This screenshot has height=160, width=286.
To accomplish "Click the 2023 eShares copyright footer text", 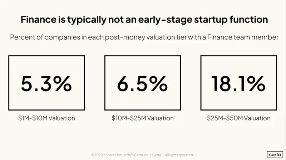I will [142, 155].
